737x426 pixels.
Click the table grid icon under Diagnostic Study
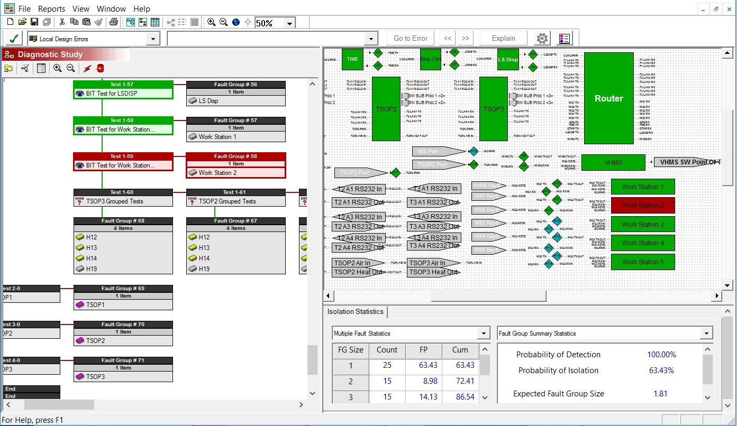click(x=41, y=68)
